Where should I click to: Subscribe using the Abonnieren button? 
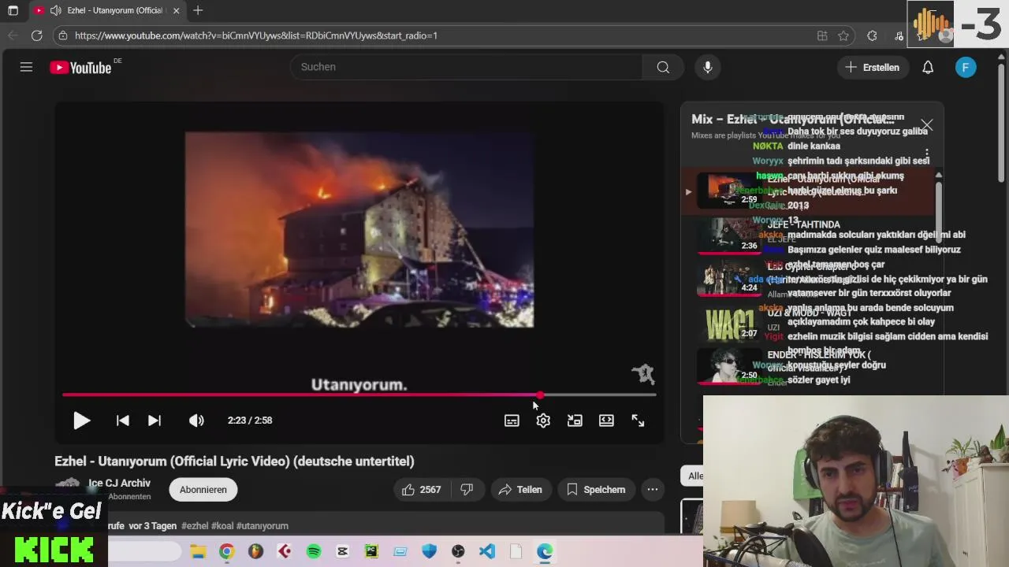point(203,490)
